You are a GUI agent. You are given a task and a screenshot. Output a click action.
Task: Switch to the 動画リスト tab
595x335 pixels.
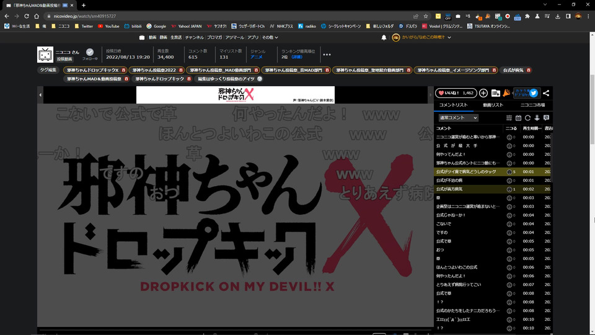[493, 105]
